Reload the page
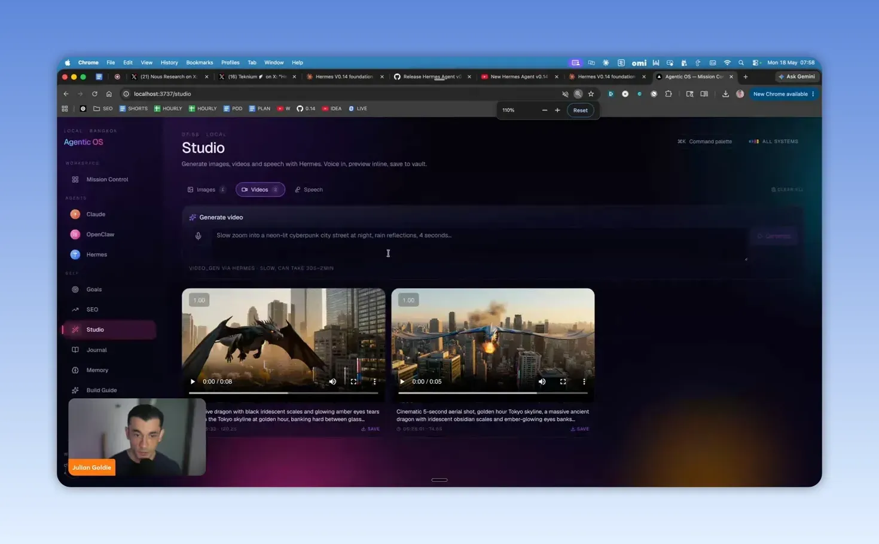The height and width of the screenshot is (544, 879). click(x=94, y=94)
